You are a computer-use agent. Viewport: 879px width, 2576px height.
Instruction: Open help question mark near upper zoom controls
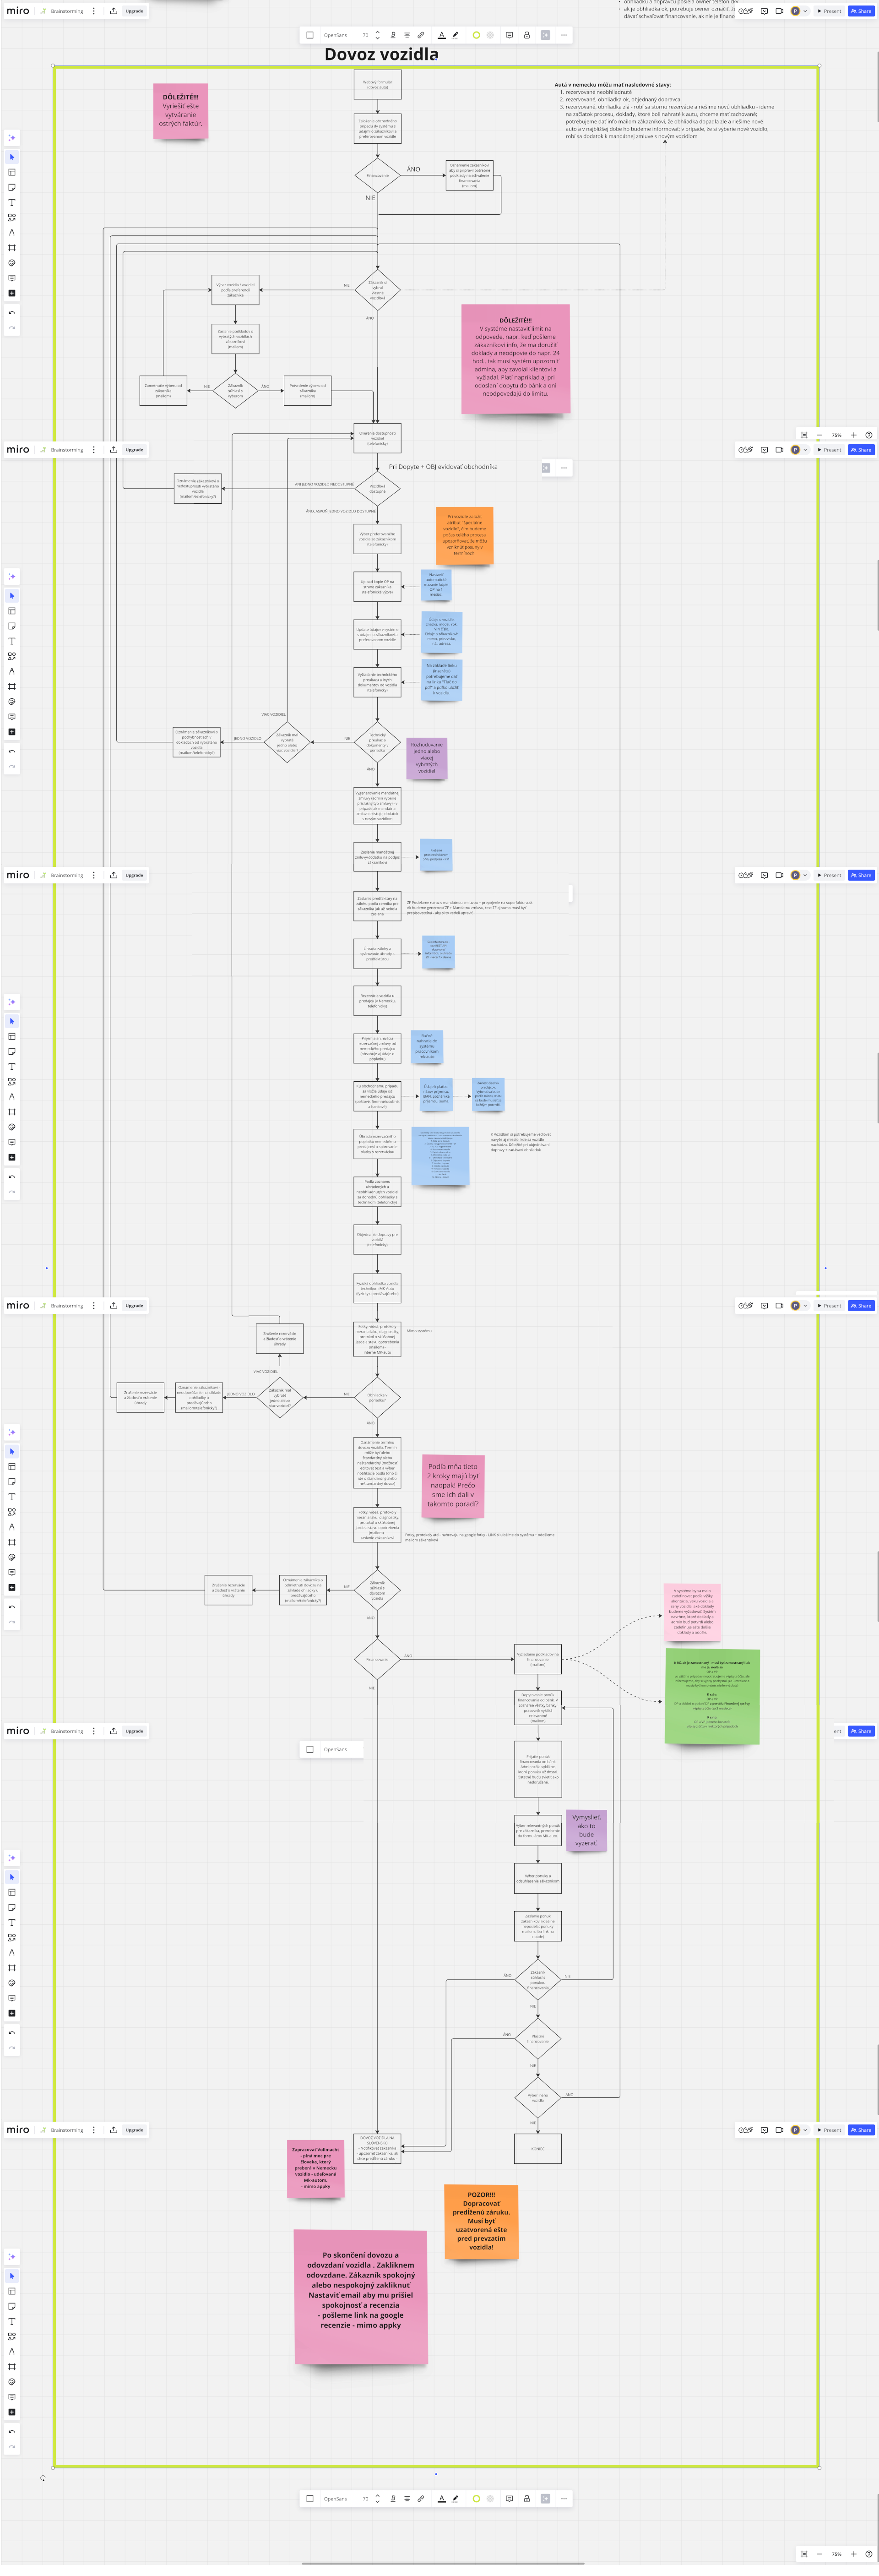point(868,435)
